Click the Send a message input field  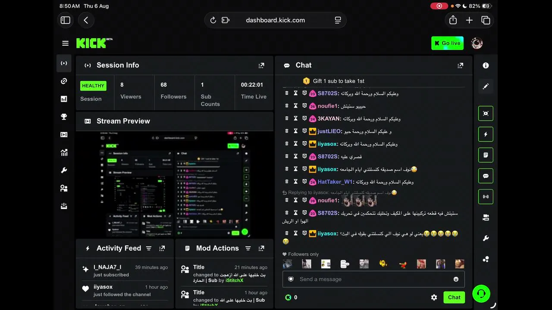point(373,279)
